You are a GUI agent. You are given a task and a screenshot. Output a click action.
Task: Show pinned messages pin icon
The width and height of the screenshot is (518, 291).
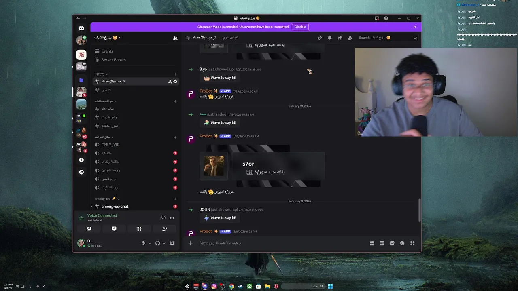340,38
